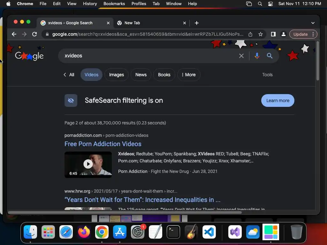Open www.hrw.org result source URL
The image size is (327, 245).
121,191
